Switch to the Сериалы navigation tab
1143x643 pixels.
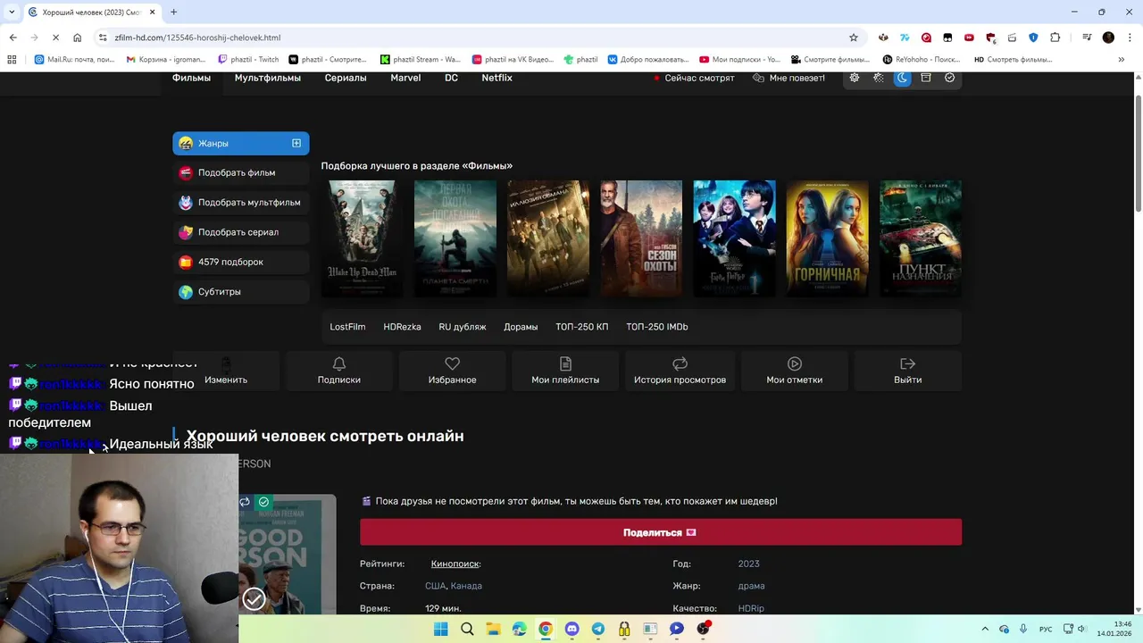pyautogui.click(x=346, y=78)
